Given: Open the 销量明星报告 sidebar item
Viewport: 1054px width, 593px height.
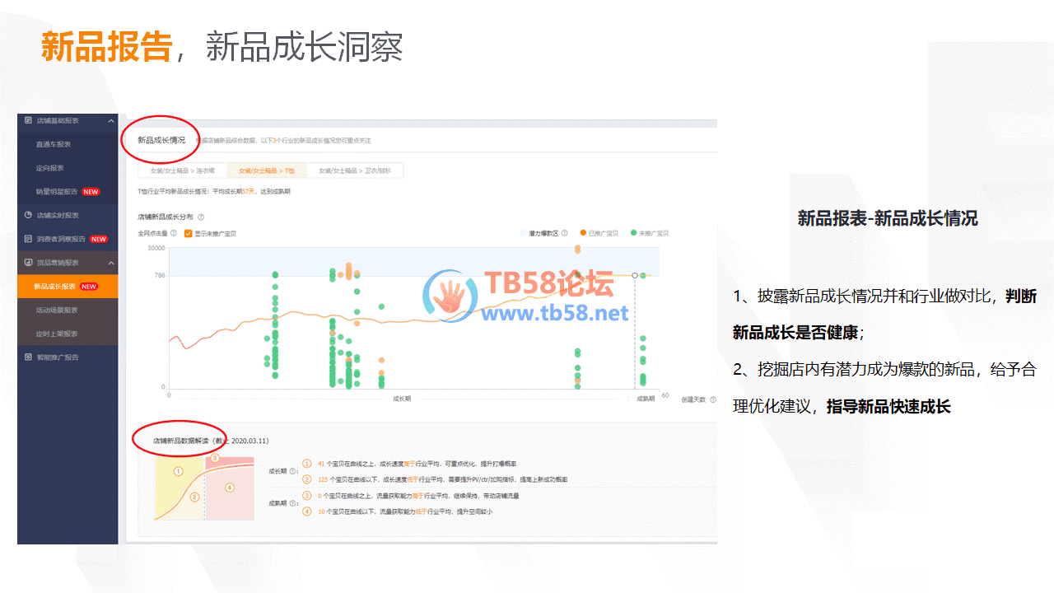Looking at the screenshot, I should tap(68, 192).
